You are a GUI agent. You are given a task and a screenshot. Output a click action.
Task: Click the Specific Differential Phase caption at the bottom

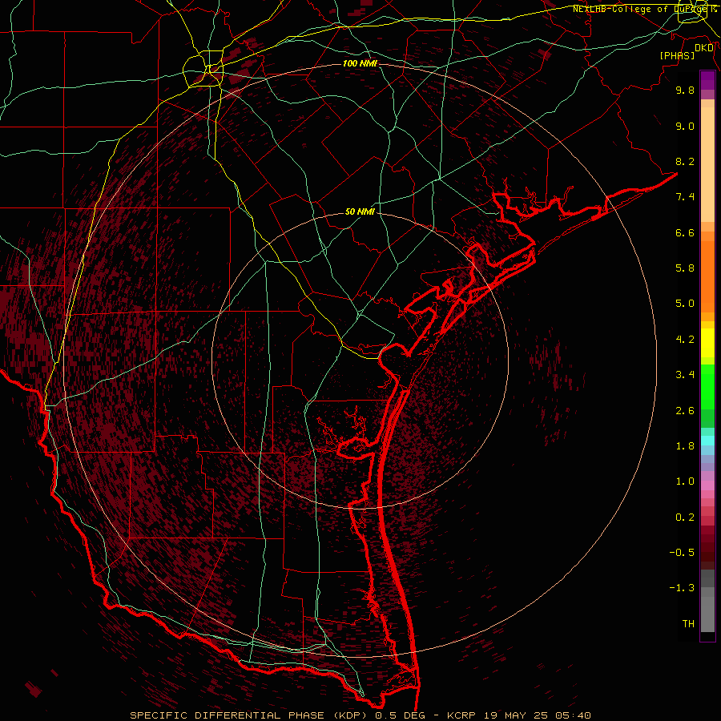coord(360,715)
